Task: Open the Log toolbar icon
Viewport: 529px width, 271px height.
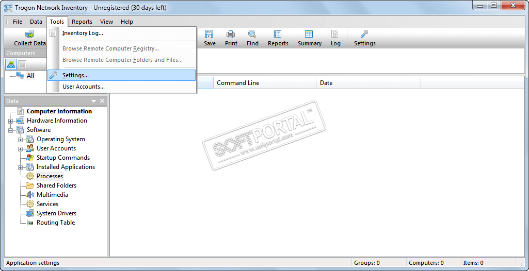Action: [335, 34]
